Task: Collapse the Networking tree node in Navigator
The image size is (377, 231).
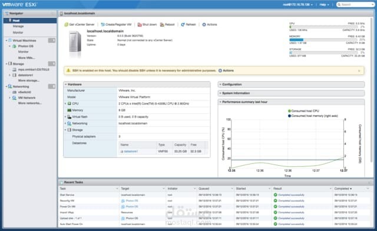Action: coord(6,86)
